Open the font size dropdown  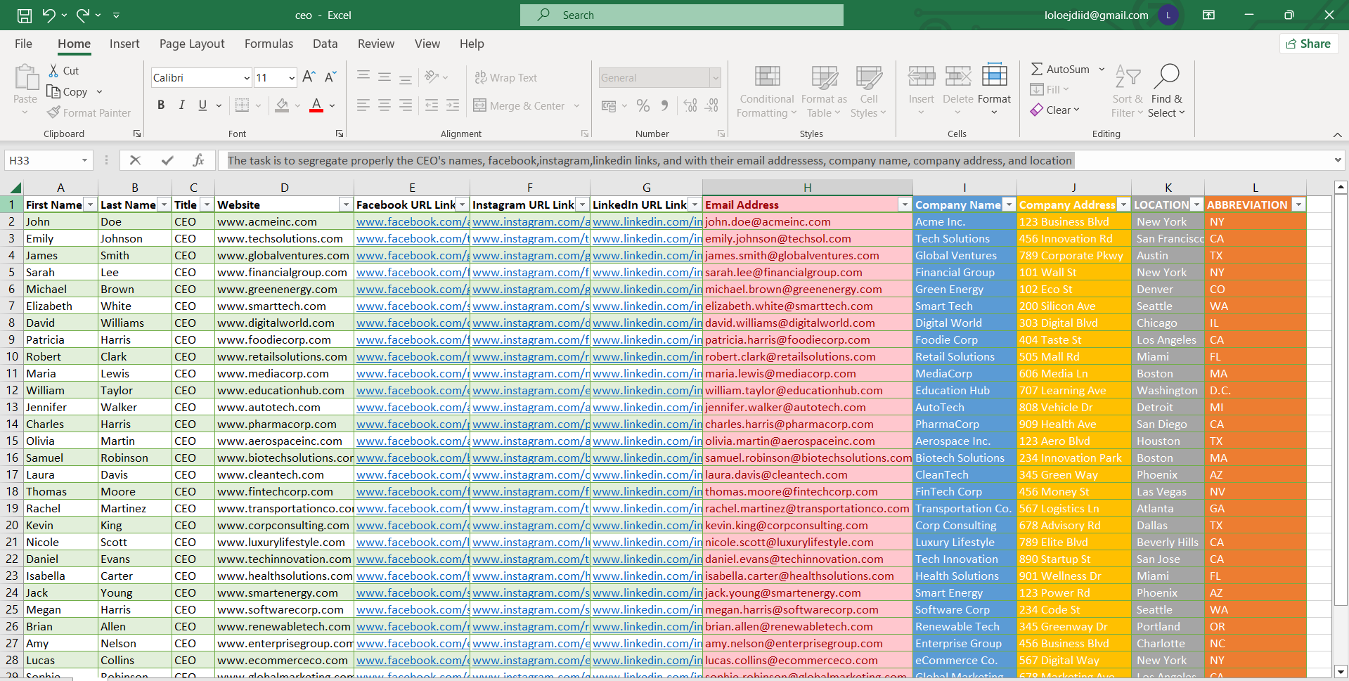point(292,78)
